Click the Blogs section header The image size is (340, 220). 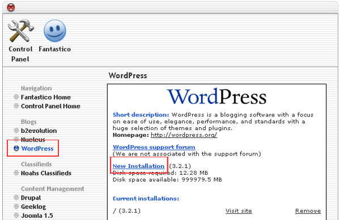click(x=29, y=122)
